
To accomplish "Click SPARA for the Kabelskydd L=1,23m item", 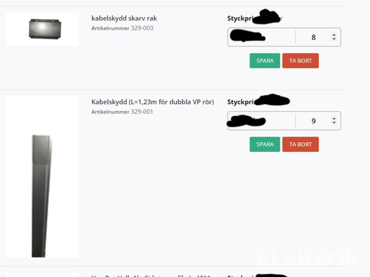I will (265, 144).
